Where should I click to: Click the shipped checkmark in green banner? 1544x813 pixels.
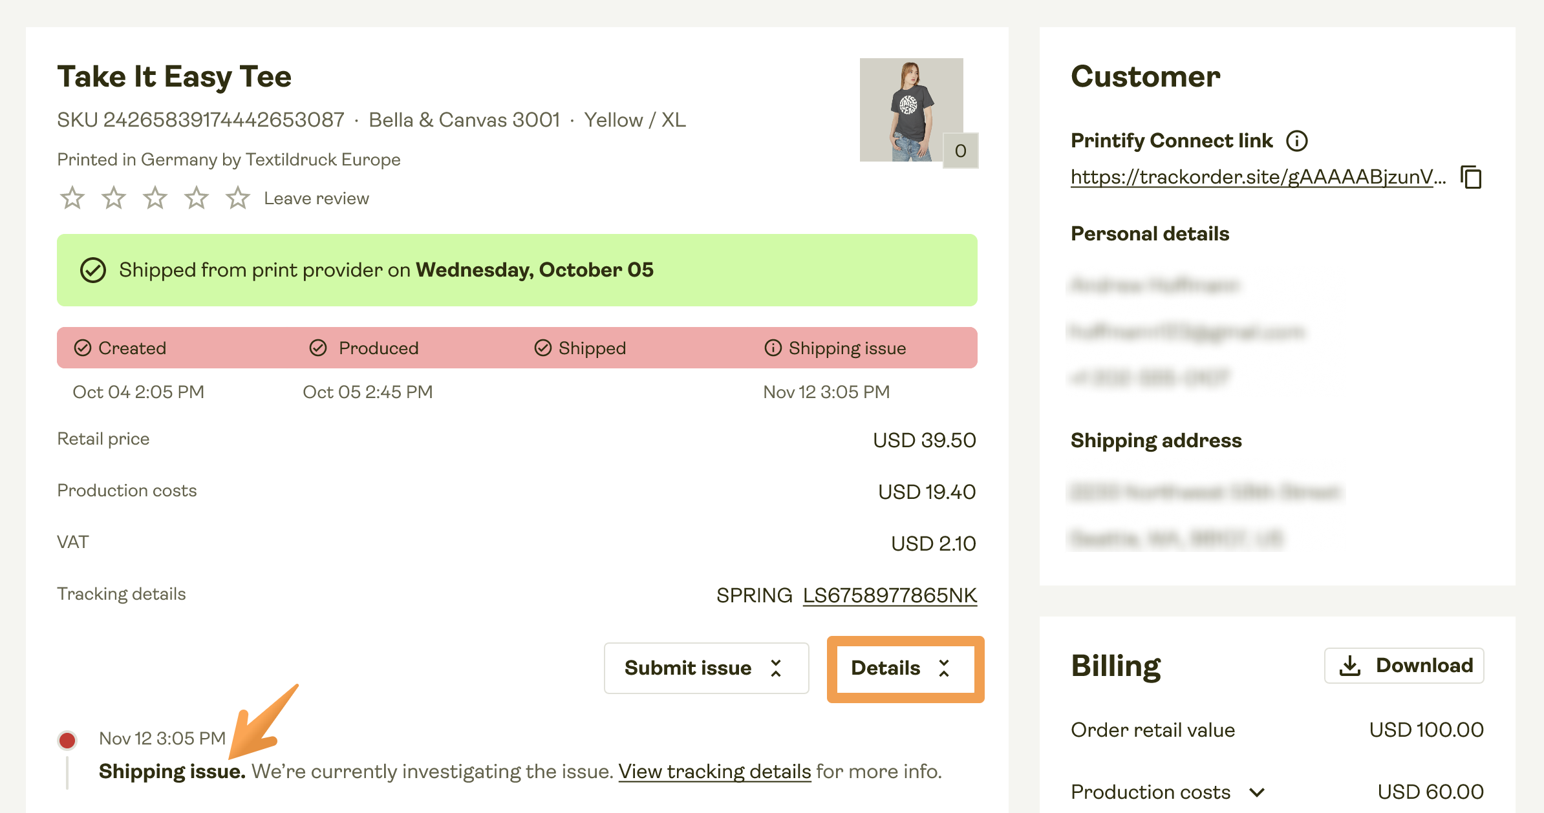tap(93, 270)
